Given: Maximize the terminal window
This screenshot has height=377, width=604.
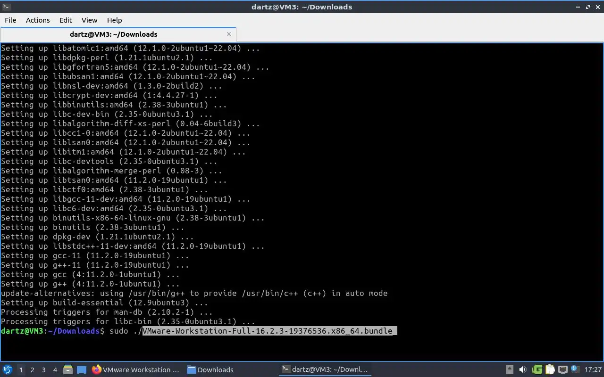Looking at the screenshot, I should (x=588, y=7).
